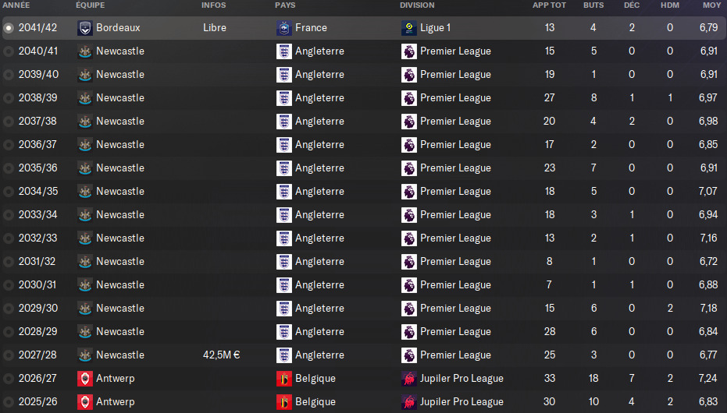Image resolution: width=727 pixels, height=413 pixels.
Task: Click the Jupiler Pro League logo in 2026/27 row
Action: pyautogui.click(x=409, y=379)
